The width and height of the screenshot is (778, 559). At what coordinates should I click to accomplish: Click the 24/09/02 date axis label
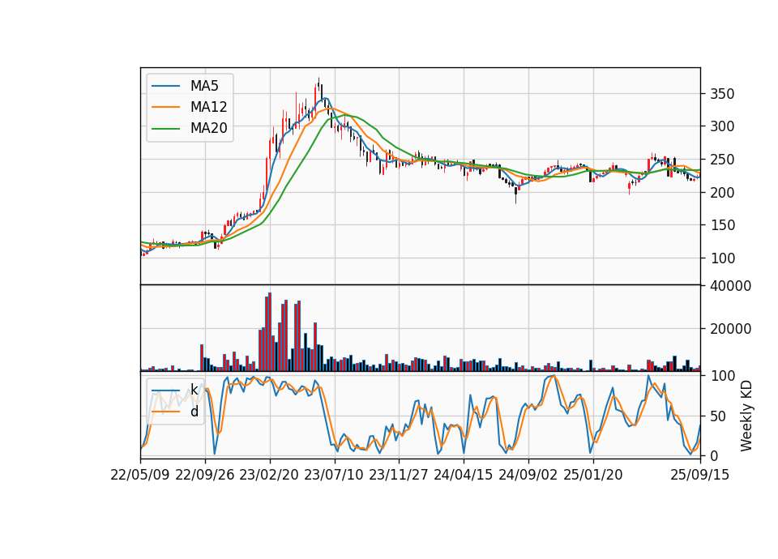(528, 475)
